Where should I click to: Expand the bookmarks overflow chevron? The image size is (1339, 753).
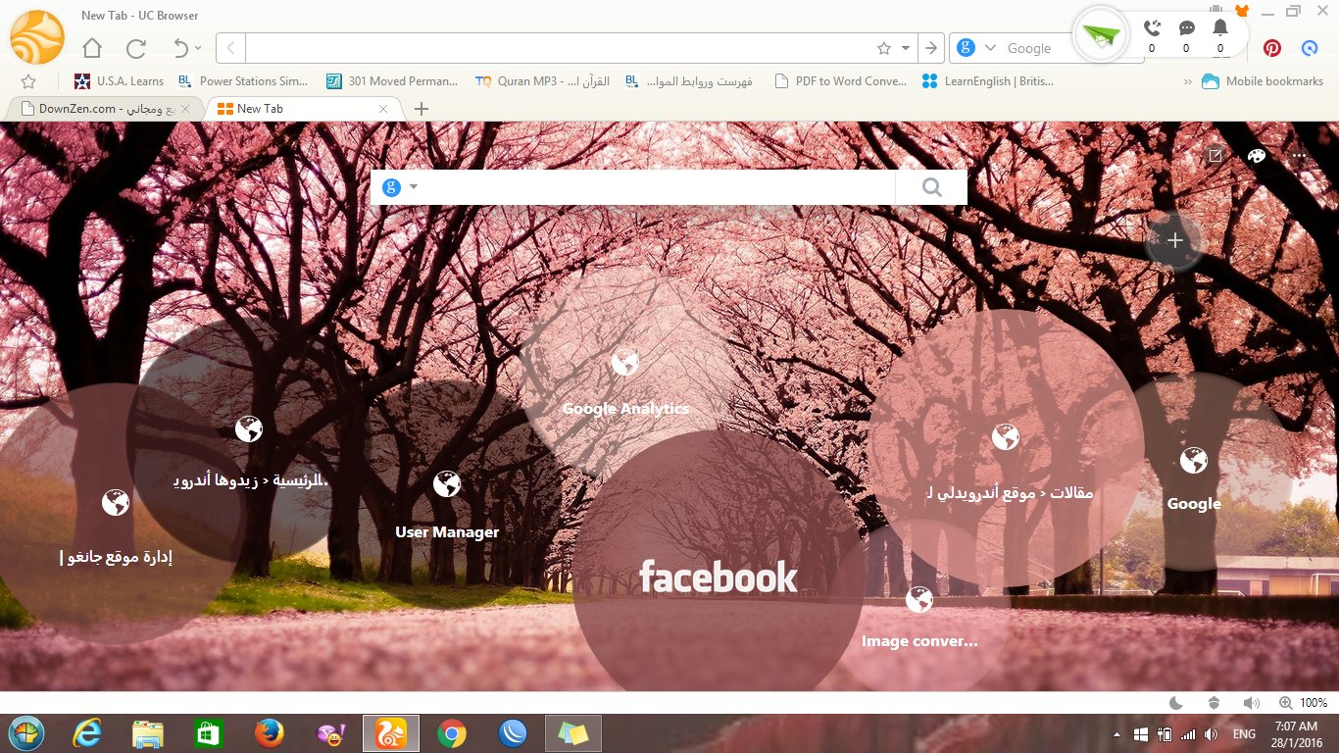pyautogui.click(x=1187, y=82)
